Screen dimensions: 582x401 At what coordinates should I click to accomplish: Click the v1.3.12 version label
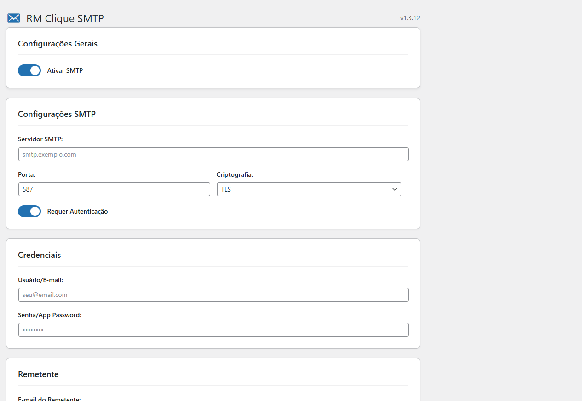point(411,18)
